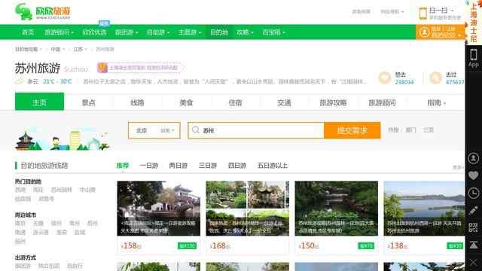
Task: Open the clock history icon in sidebar
Action: coord(474,193)
